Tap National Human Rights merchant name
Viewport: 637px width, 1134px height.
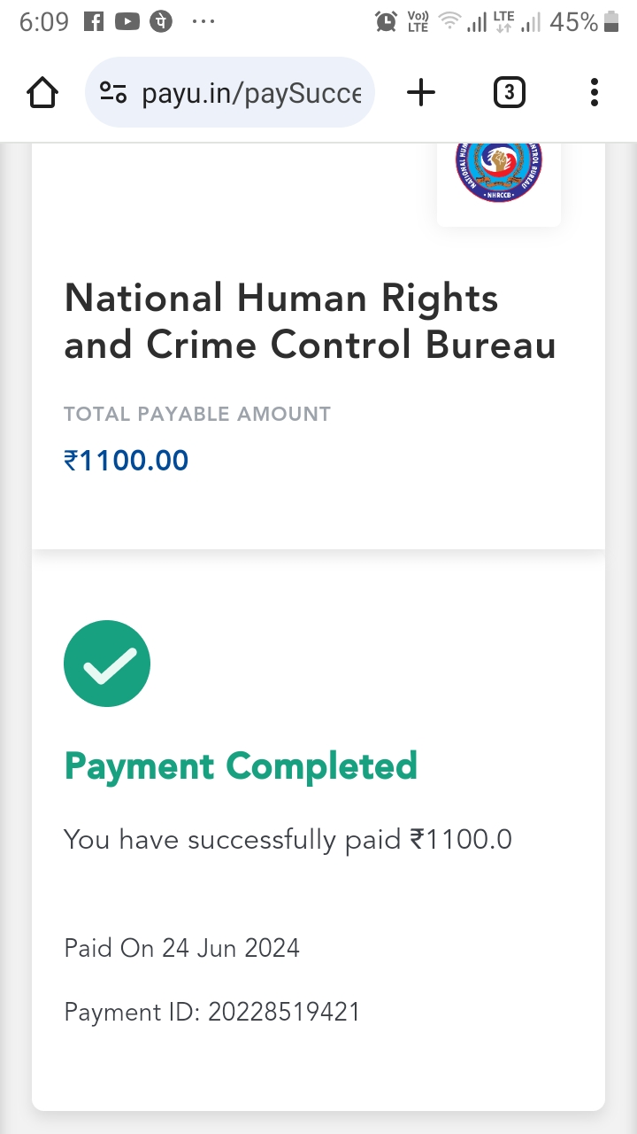(x=310, y=321)
